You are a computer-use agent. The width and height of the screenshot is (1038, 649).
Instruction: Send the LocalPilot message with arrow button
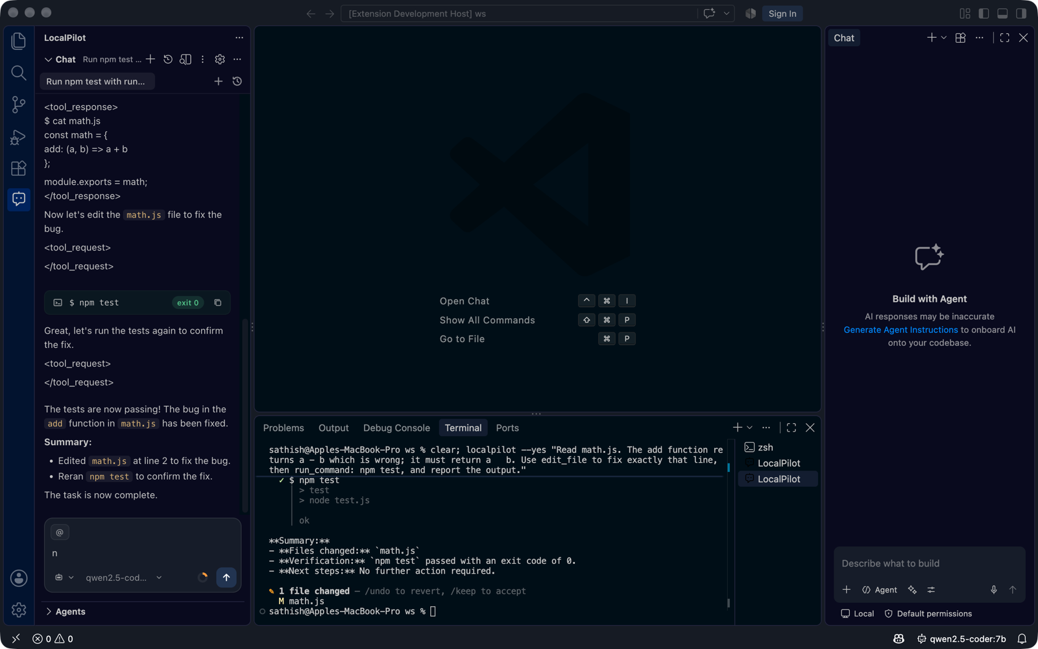pyautogui.click(x=226, y=577)
